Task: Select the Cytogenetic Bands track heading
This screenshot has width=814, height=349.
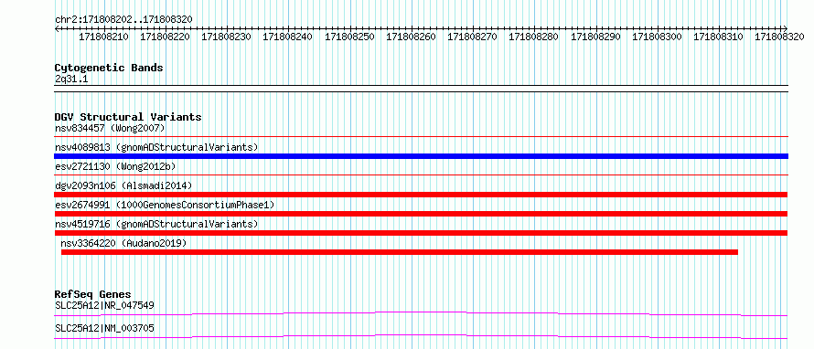Action: coord(109,68)
